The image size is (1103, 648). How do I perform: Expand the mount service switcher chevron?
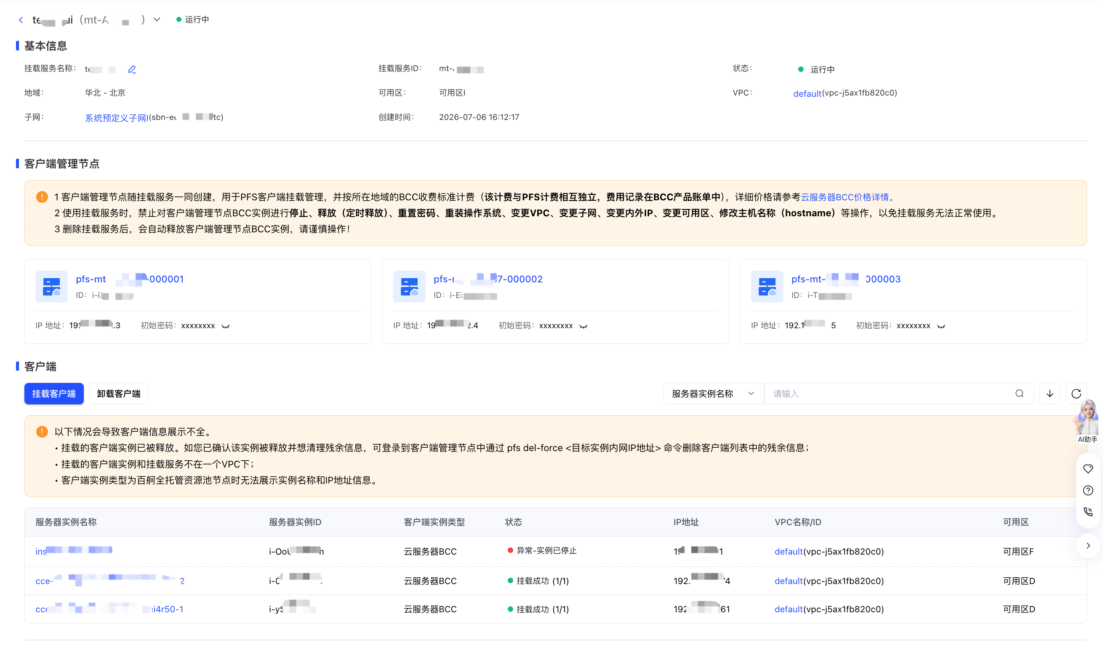[x=157, y=19]
